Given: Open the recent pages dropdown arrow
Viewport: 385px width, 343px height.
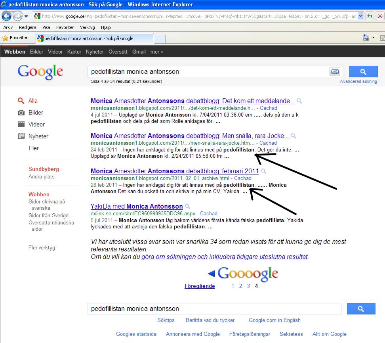Looking at the screenshot, I should [x=26, y=17].
